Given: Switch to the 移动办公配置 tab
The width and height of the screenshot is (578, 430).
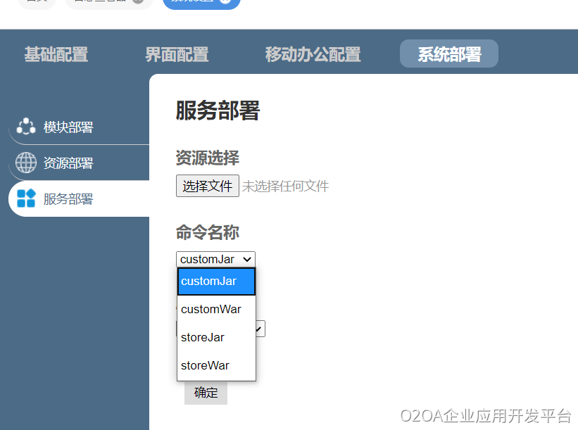Looking at the screenshot, I should (x=313, y=54).
